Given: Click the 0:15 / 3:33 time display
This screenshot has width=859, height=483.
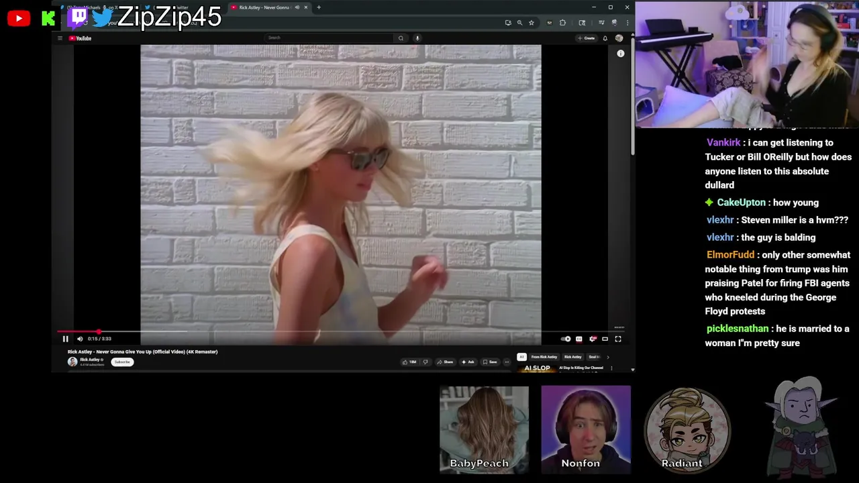Looking at the screenshot, I should tap(99, 339).
